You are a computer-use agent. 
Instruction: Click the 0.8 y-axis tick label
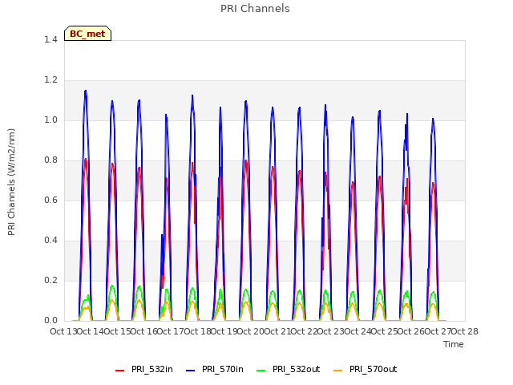click(50, 160)
